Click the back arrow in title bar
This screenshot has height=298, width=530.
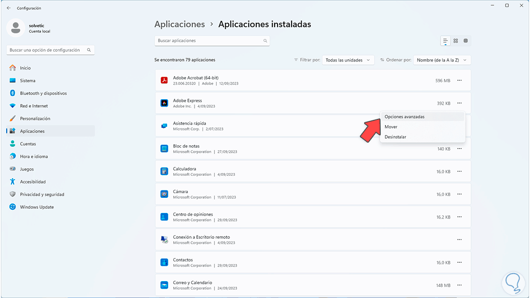point(8,8)
